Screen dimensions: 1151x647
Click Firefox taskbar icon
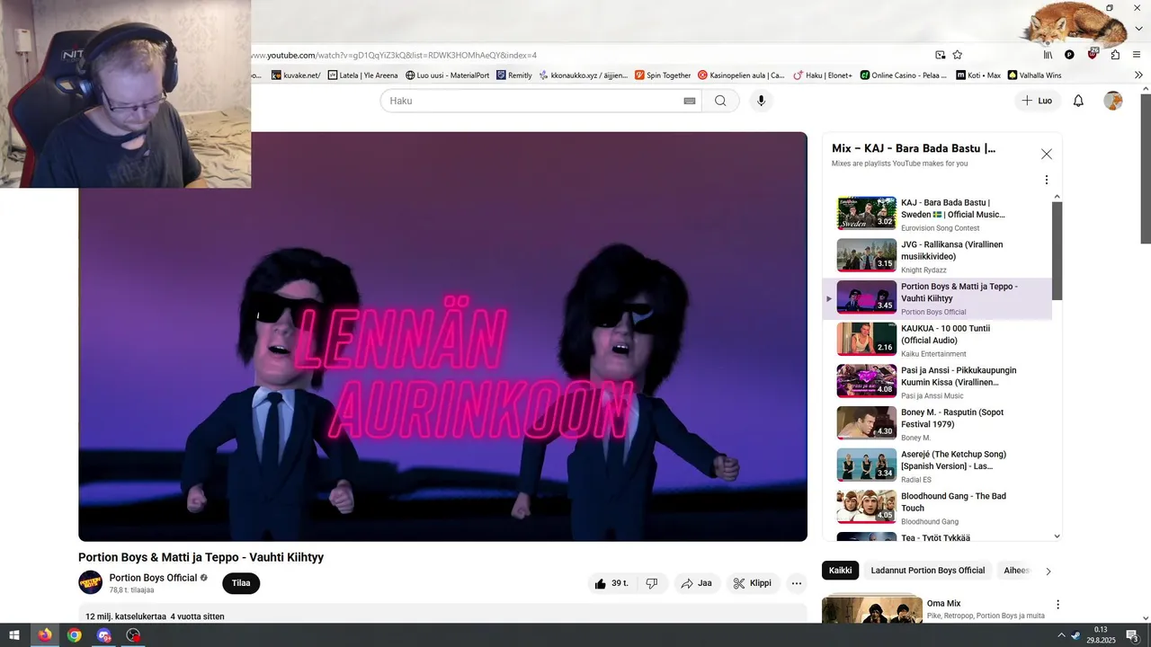click(44, 635)
